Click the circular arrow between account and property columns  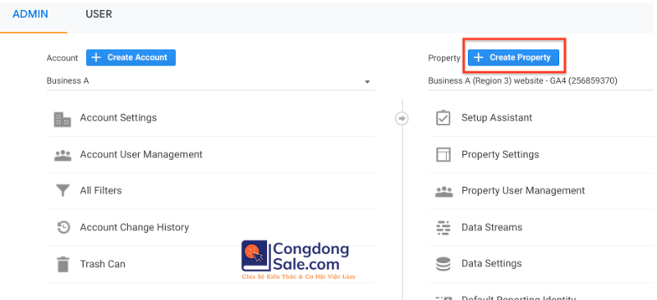tap(402, 119)
